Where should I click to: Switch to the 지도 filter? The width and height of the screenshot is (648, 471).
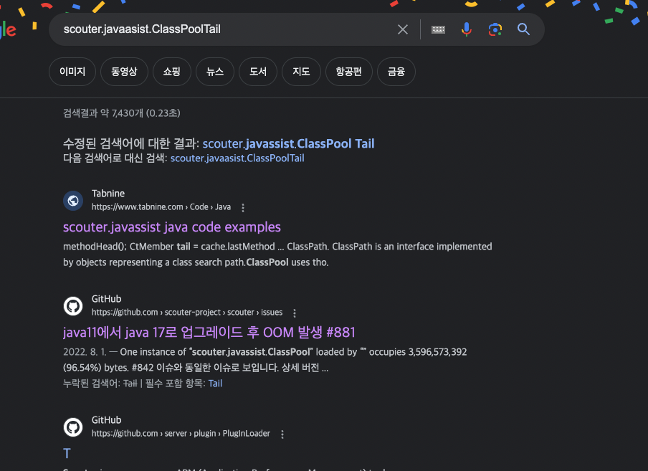(x=301, y=72)
